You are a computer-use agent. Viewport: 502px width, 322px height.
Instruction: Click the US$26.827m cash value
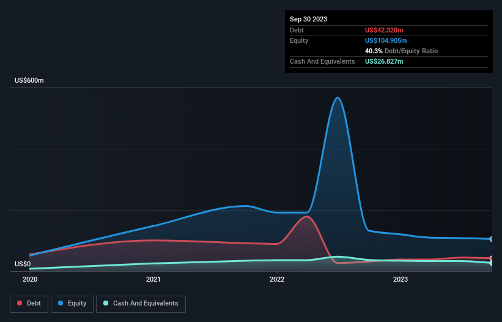pyautogui.click(x=384, y=61)
